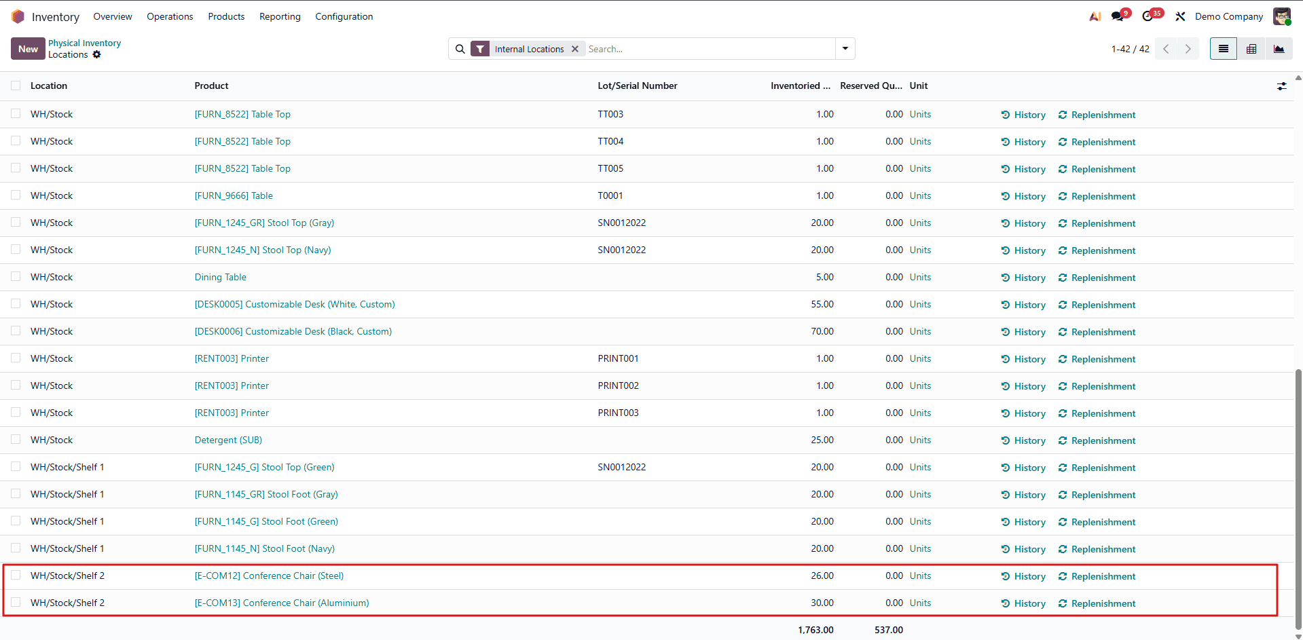Open the graph view
Image resolution: width=1303 pixels, height=640 pixels.
coord(1279,48)
